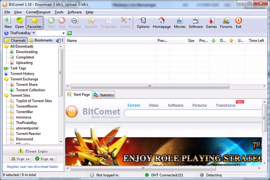Viewport: 270px width, 180px height.
Task: Click the Video search category link
Action: pos(154,105)
